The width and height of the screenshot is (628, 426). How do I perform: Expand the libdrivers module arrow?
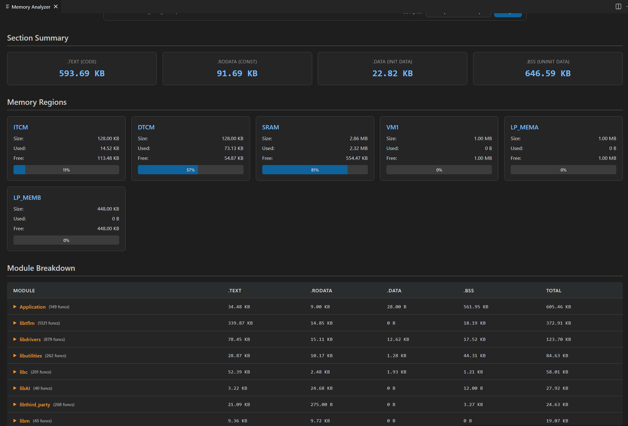click(x=15, y=339)
